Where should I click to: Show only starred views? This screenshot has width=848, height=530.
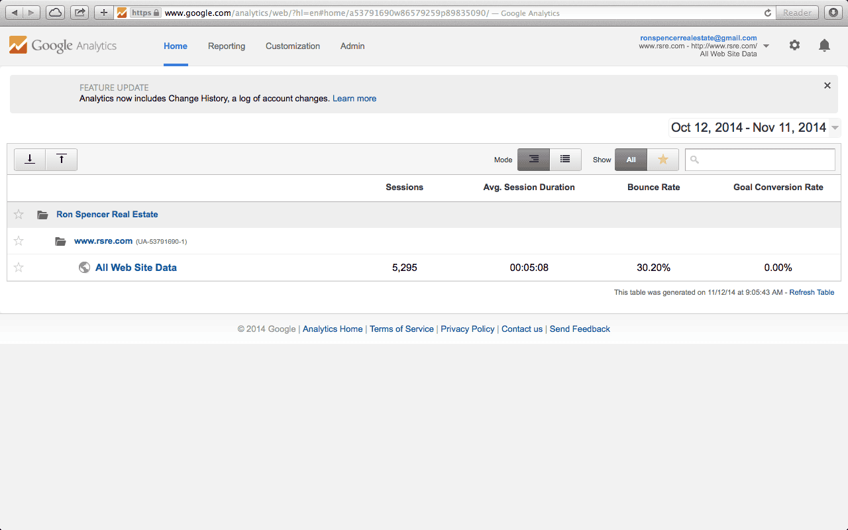662,160
